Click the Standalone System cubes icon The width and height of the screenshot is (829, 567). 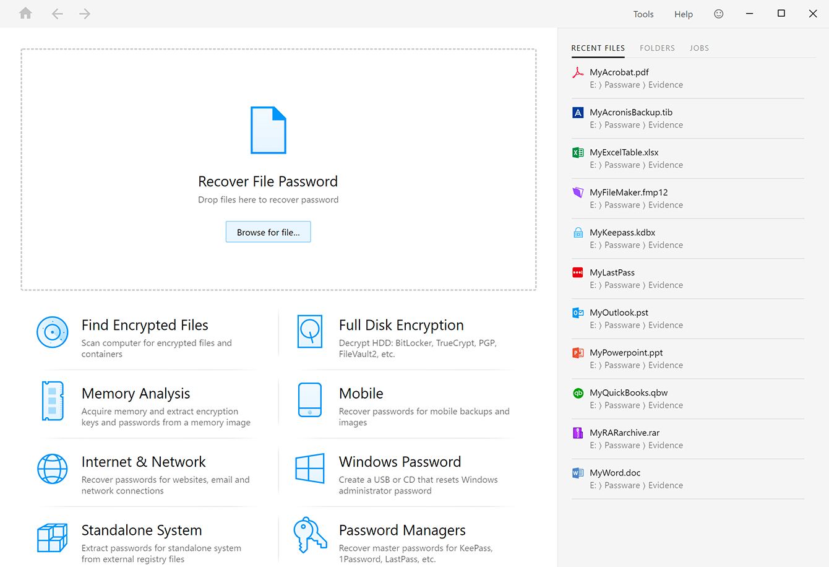[53, 537]
